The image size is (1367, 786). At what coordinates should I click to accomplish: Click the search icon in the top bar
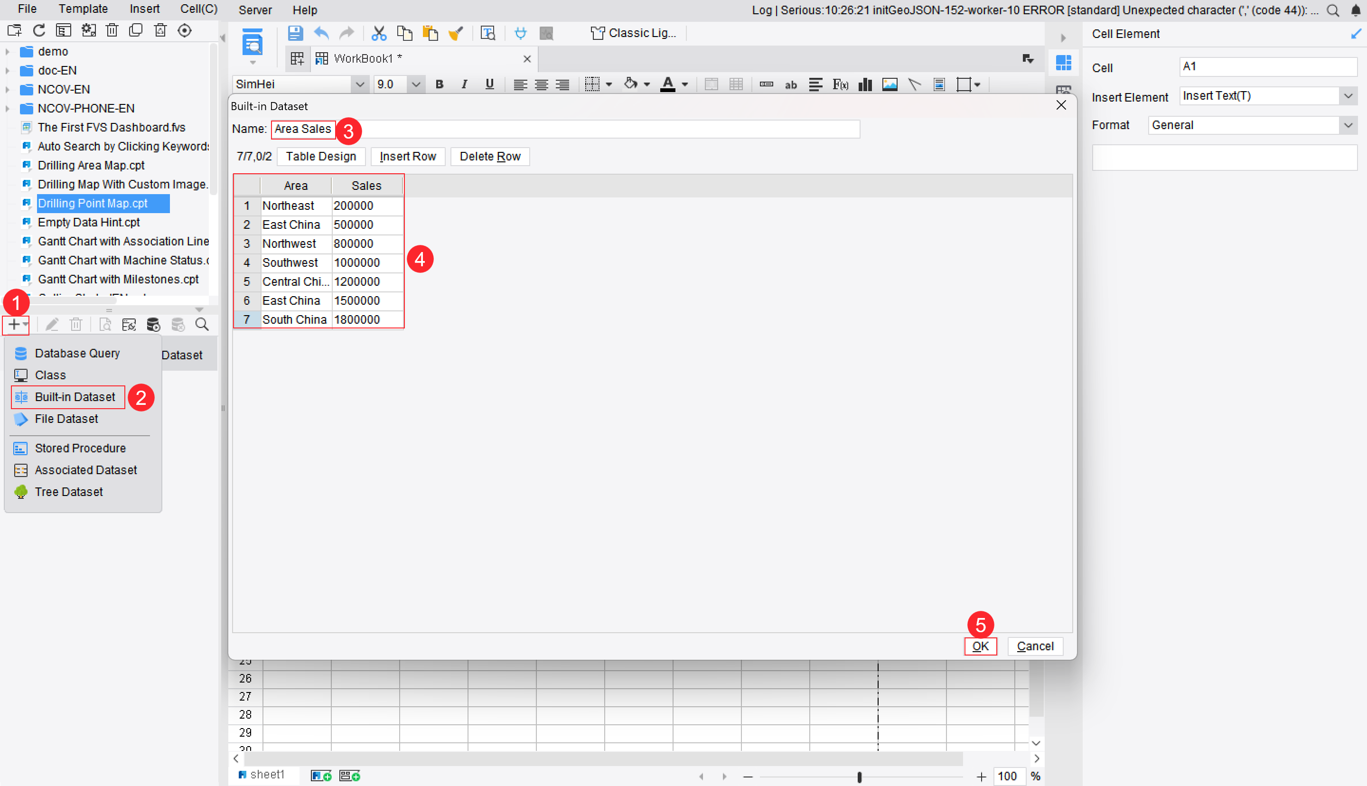tap(1332, 10)
